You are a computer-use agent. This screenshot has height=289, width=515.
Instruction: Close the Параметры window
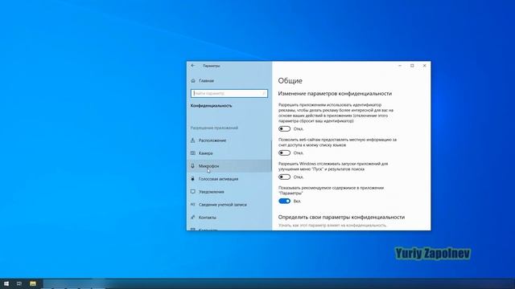[424, 66]
